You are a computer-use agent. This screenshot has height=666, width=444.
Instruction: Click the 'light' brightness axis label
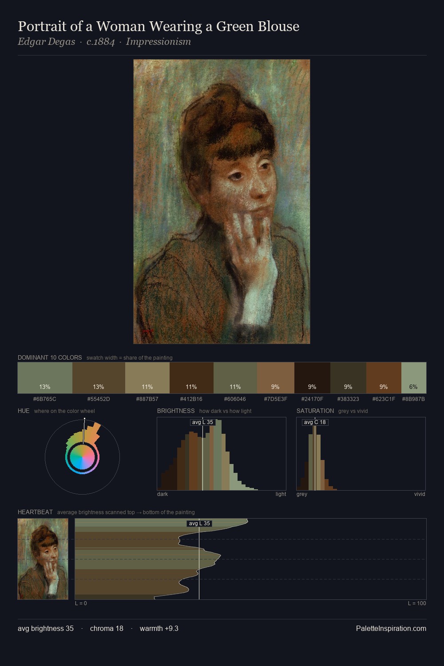coord(281,494)
